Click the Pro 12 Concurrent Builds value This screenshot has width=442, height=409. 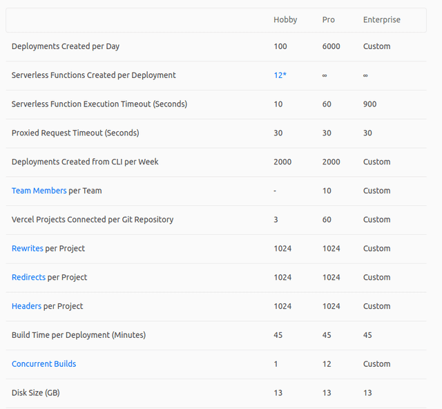coord(327,364)
